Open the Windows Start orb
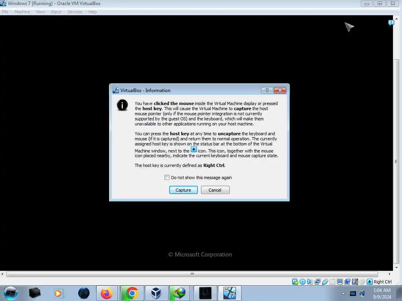This screenshot has width=402, height=301. click(11, 293)
